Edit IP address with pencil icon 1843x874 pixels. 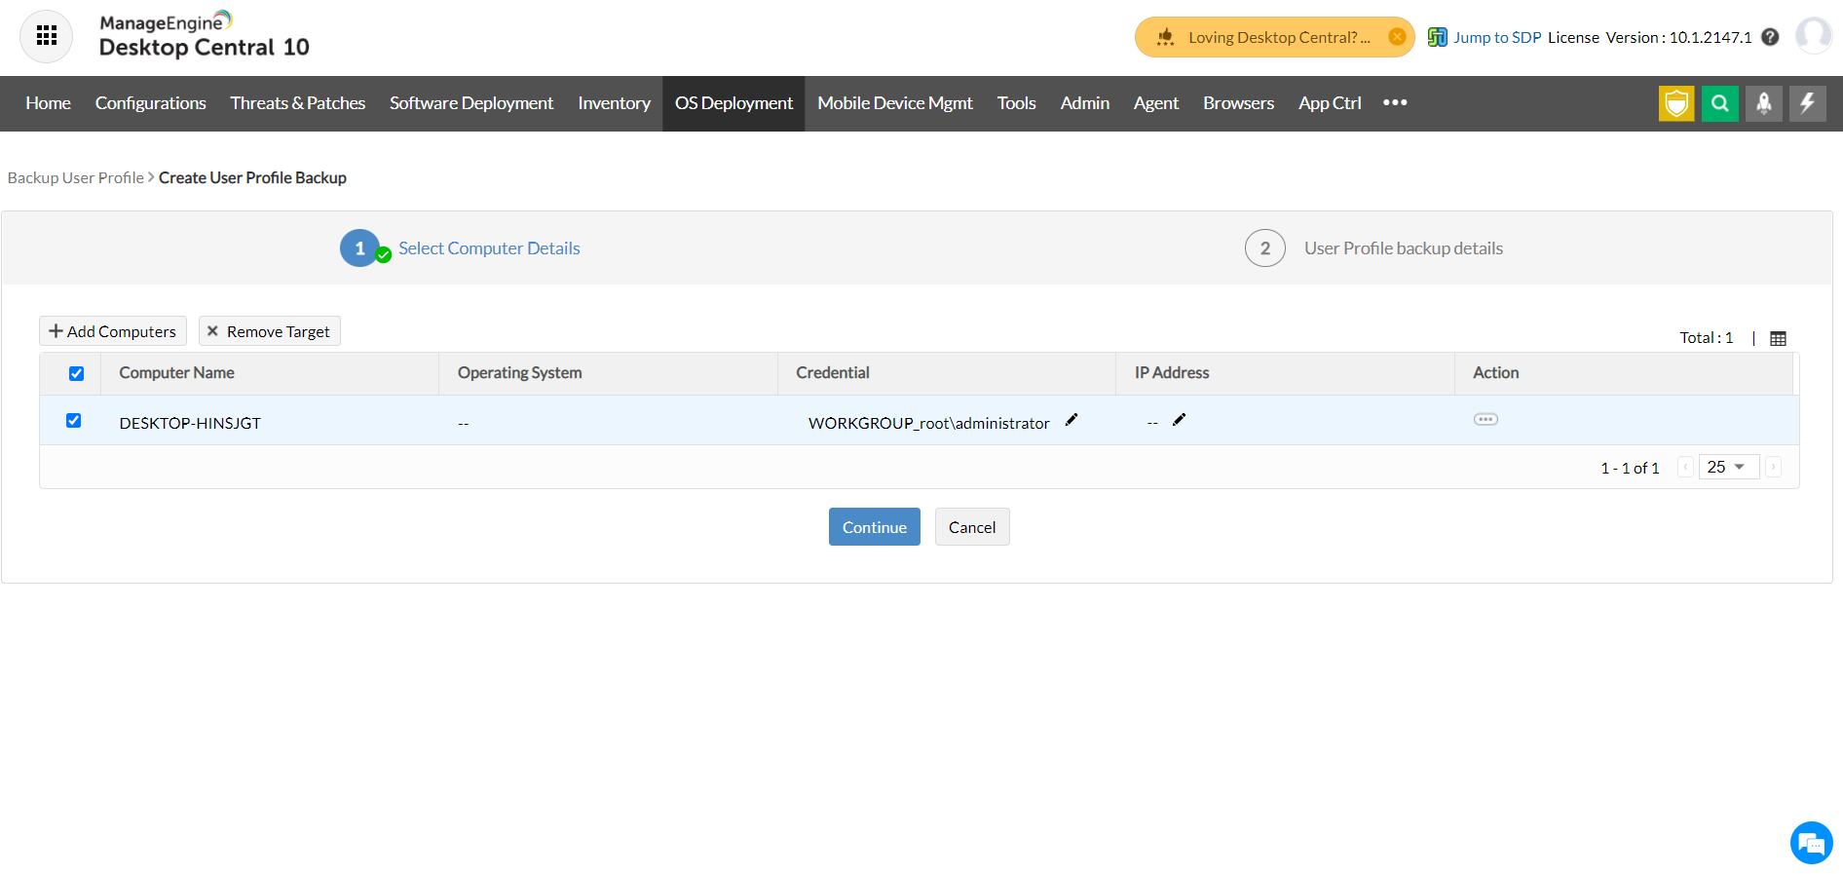(x=1180, y=420)
